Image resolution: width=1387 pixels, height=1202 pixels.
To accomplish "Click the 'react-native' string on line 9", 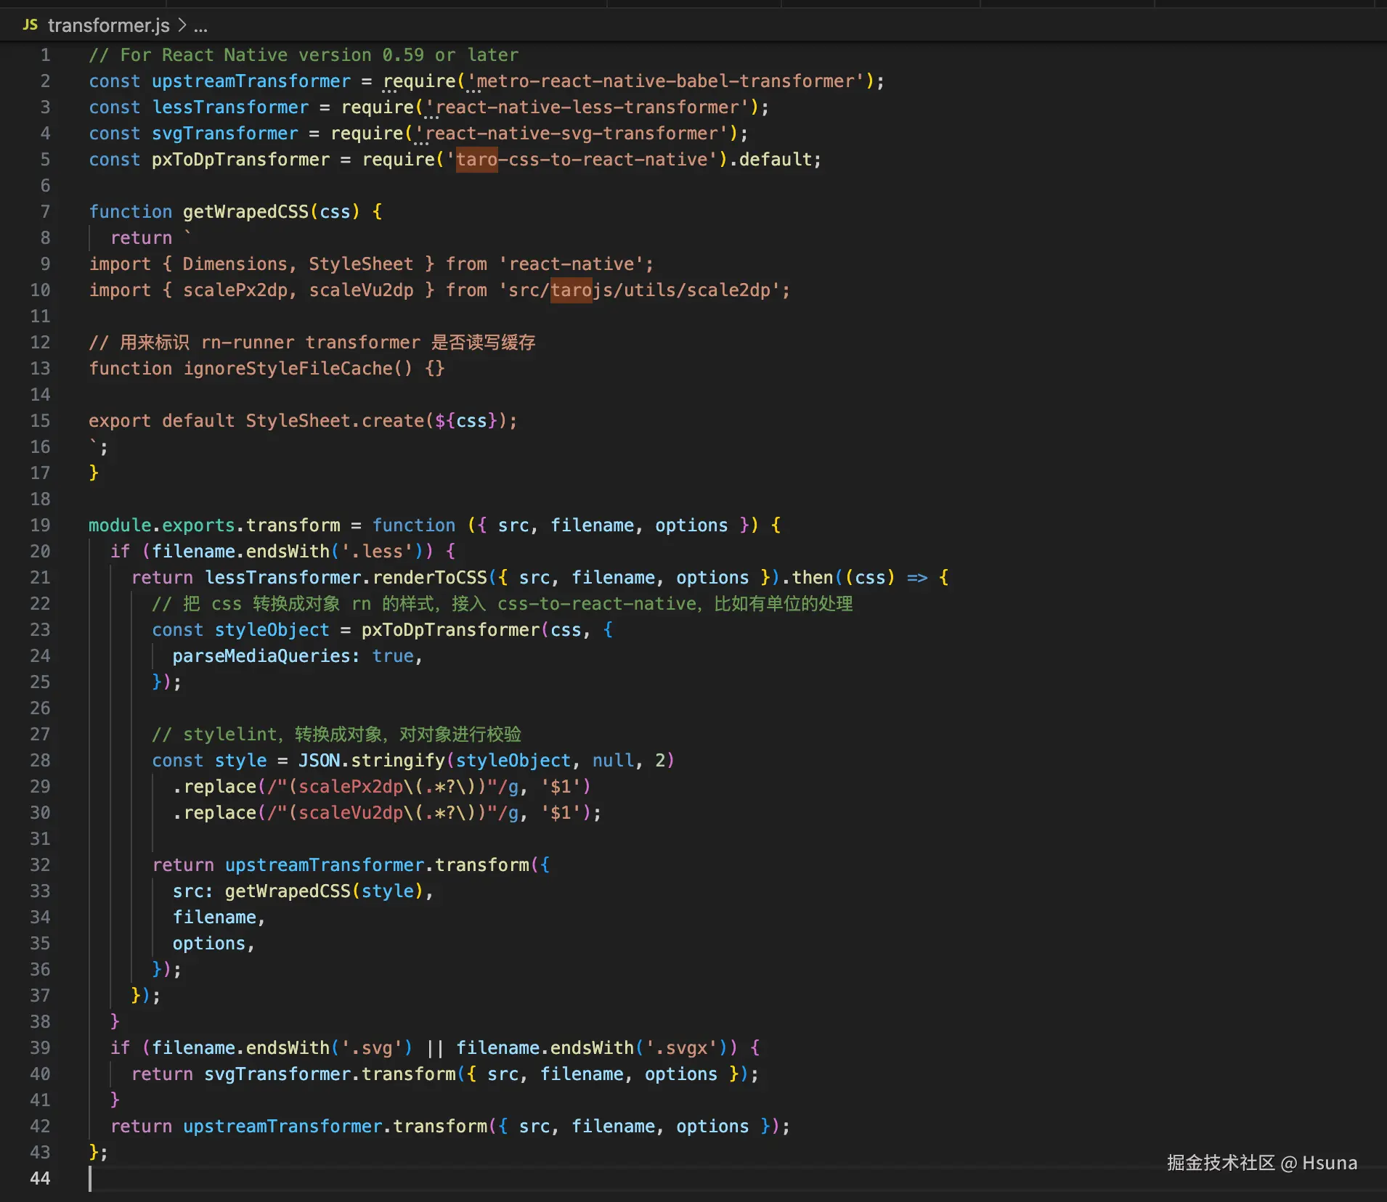I will click(572, 264).
